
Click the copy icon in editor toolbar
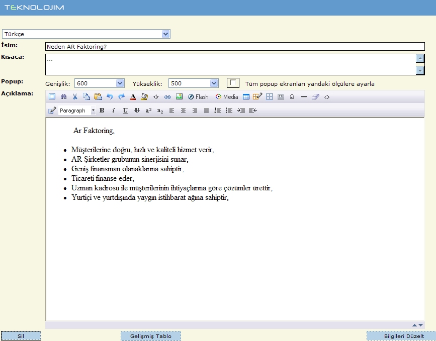[x=86, y=96]
